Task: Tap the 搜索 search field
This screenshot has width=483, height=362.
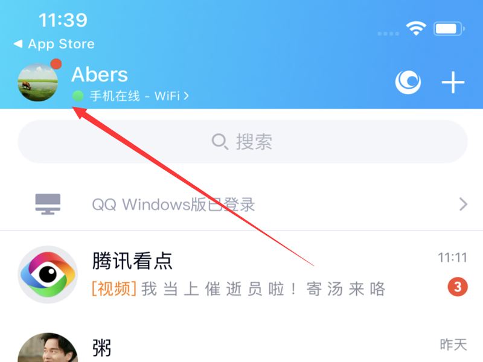Action: (243, 142)
